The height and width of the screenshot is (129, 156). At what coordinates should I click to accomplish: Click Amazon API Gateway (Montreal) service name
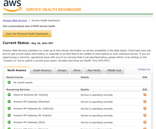[x=32, y=102]
